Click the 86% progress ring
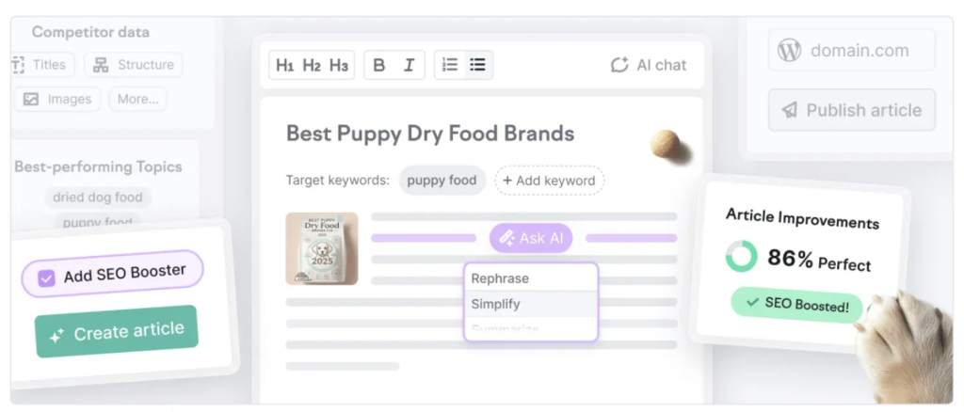964x412 pixels. pos(742,256)
